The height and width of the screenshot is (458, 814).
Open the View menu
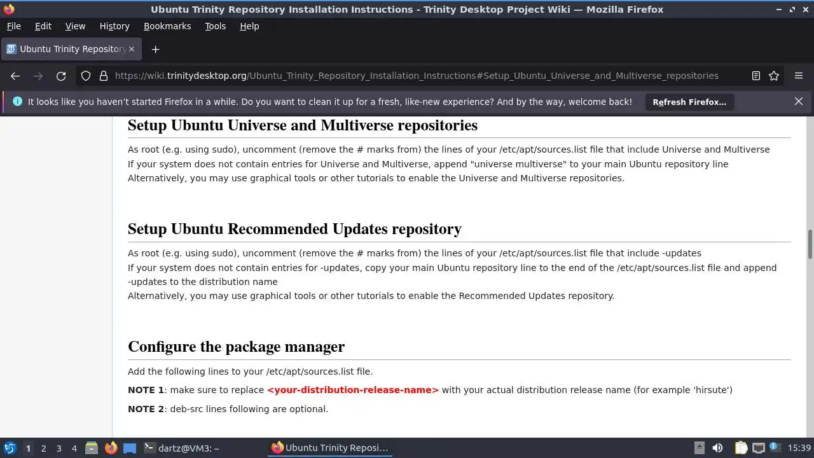tap(75, 26)
